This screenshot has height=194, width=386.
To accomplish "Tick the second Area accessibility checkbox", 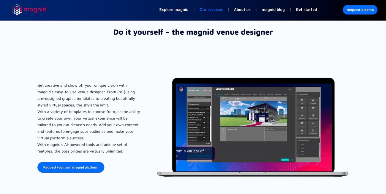I will point(298,148).
